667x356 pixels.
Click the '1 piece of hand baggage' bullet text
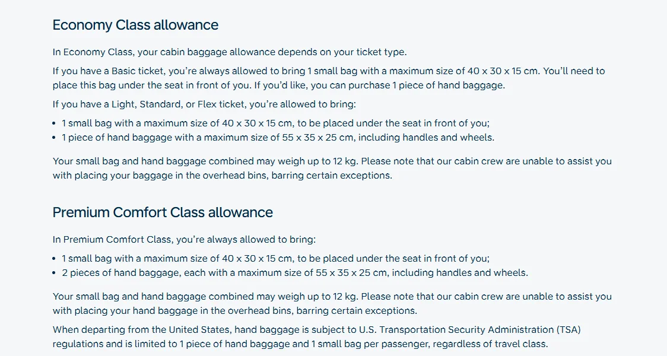pos(278,138)
